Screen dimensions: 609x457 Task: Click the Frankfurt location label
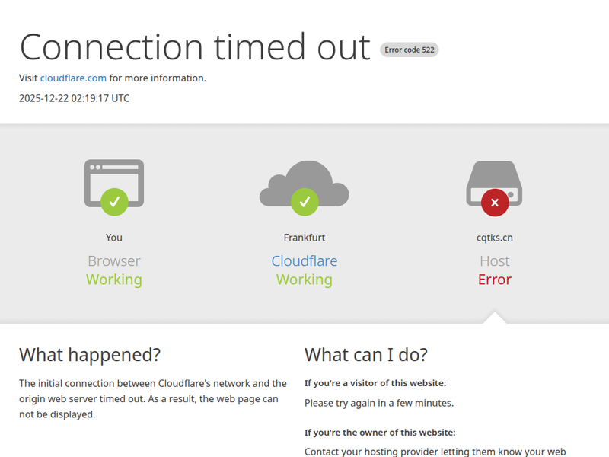click(x=304, y=238)
